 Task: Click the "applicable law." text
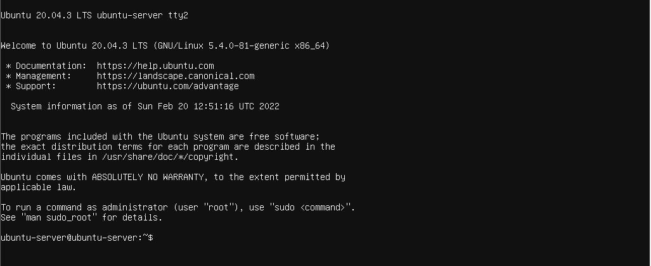38,187
